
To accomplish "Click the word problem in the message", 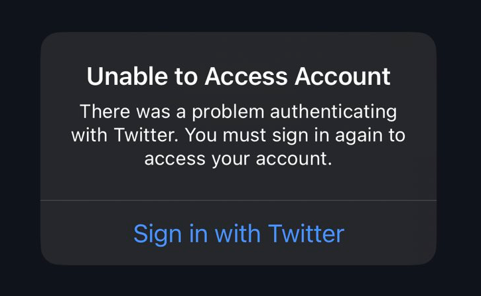I will click(222, 111).
